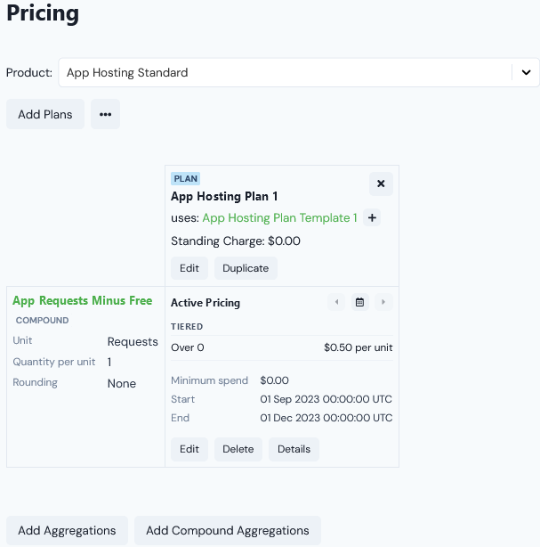Open the calendar date picker icon
The image size is (540, 547).
(x=359, y=303)
